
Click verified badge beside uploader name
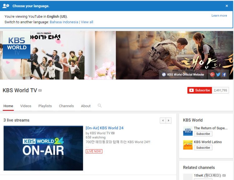point(113,133)
